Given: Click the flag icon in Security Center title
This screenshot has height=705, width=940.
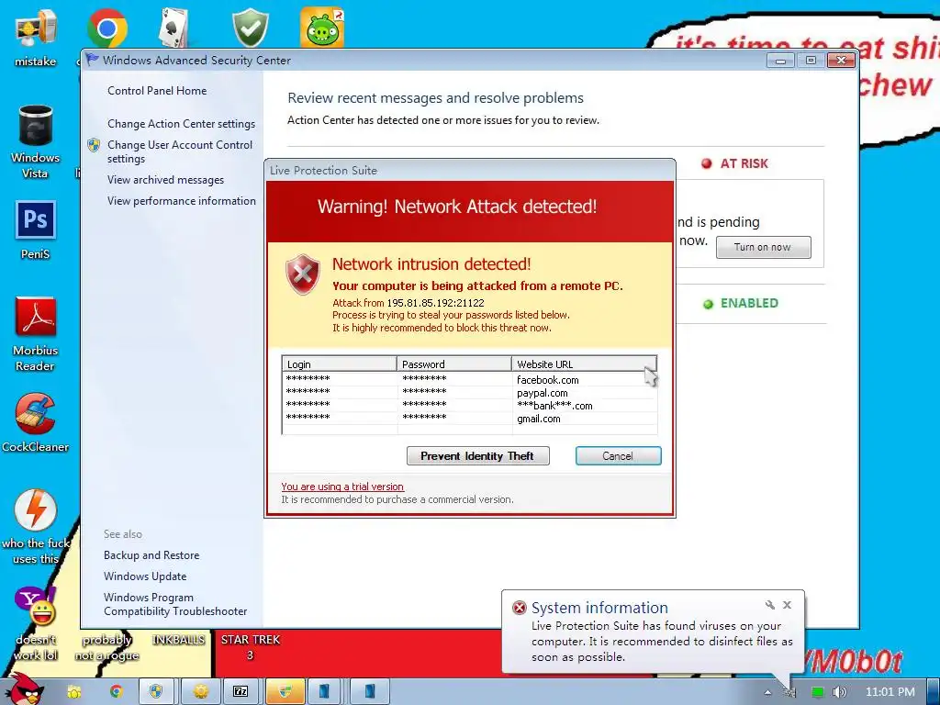Looking at the screenshot, I should pos(92,60).
